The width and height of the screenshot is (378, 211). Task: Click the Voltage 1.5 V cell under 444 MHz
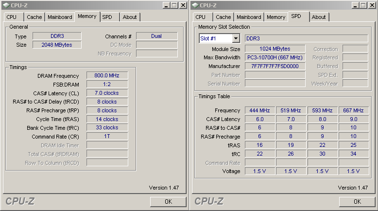tap(260, 171)
